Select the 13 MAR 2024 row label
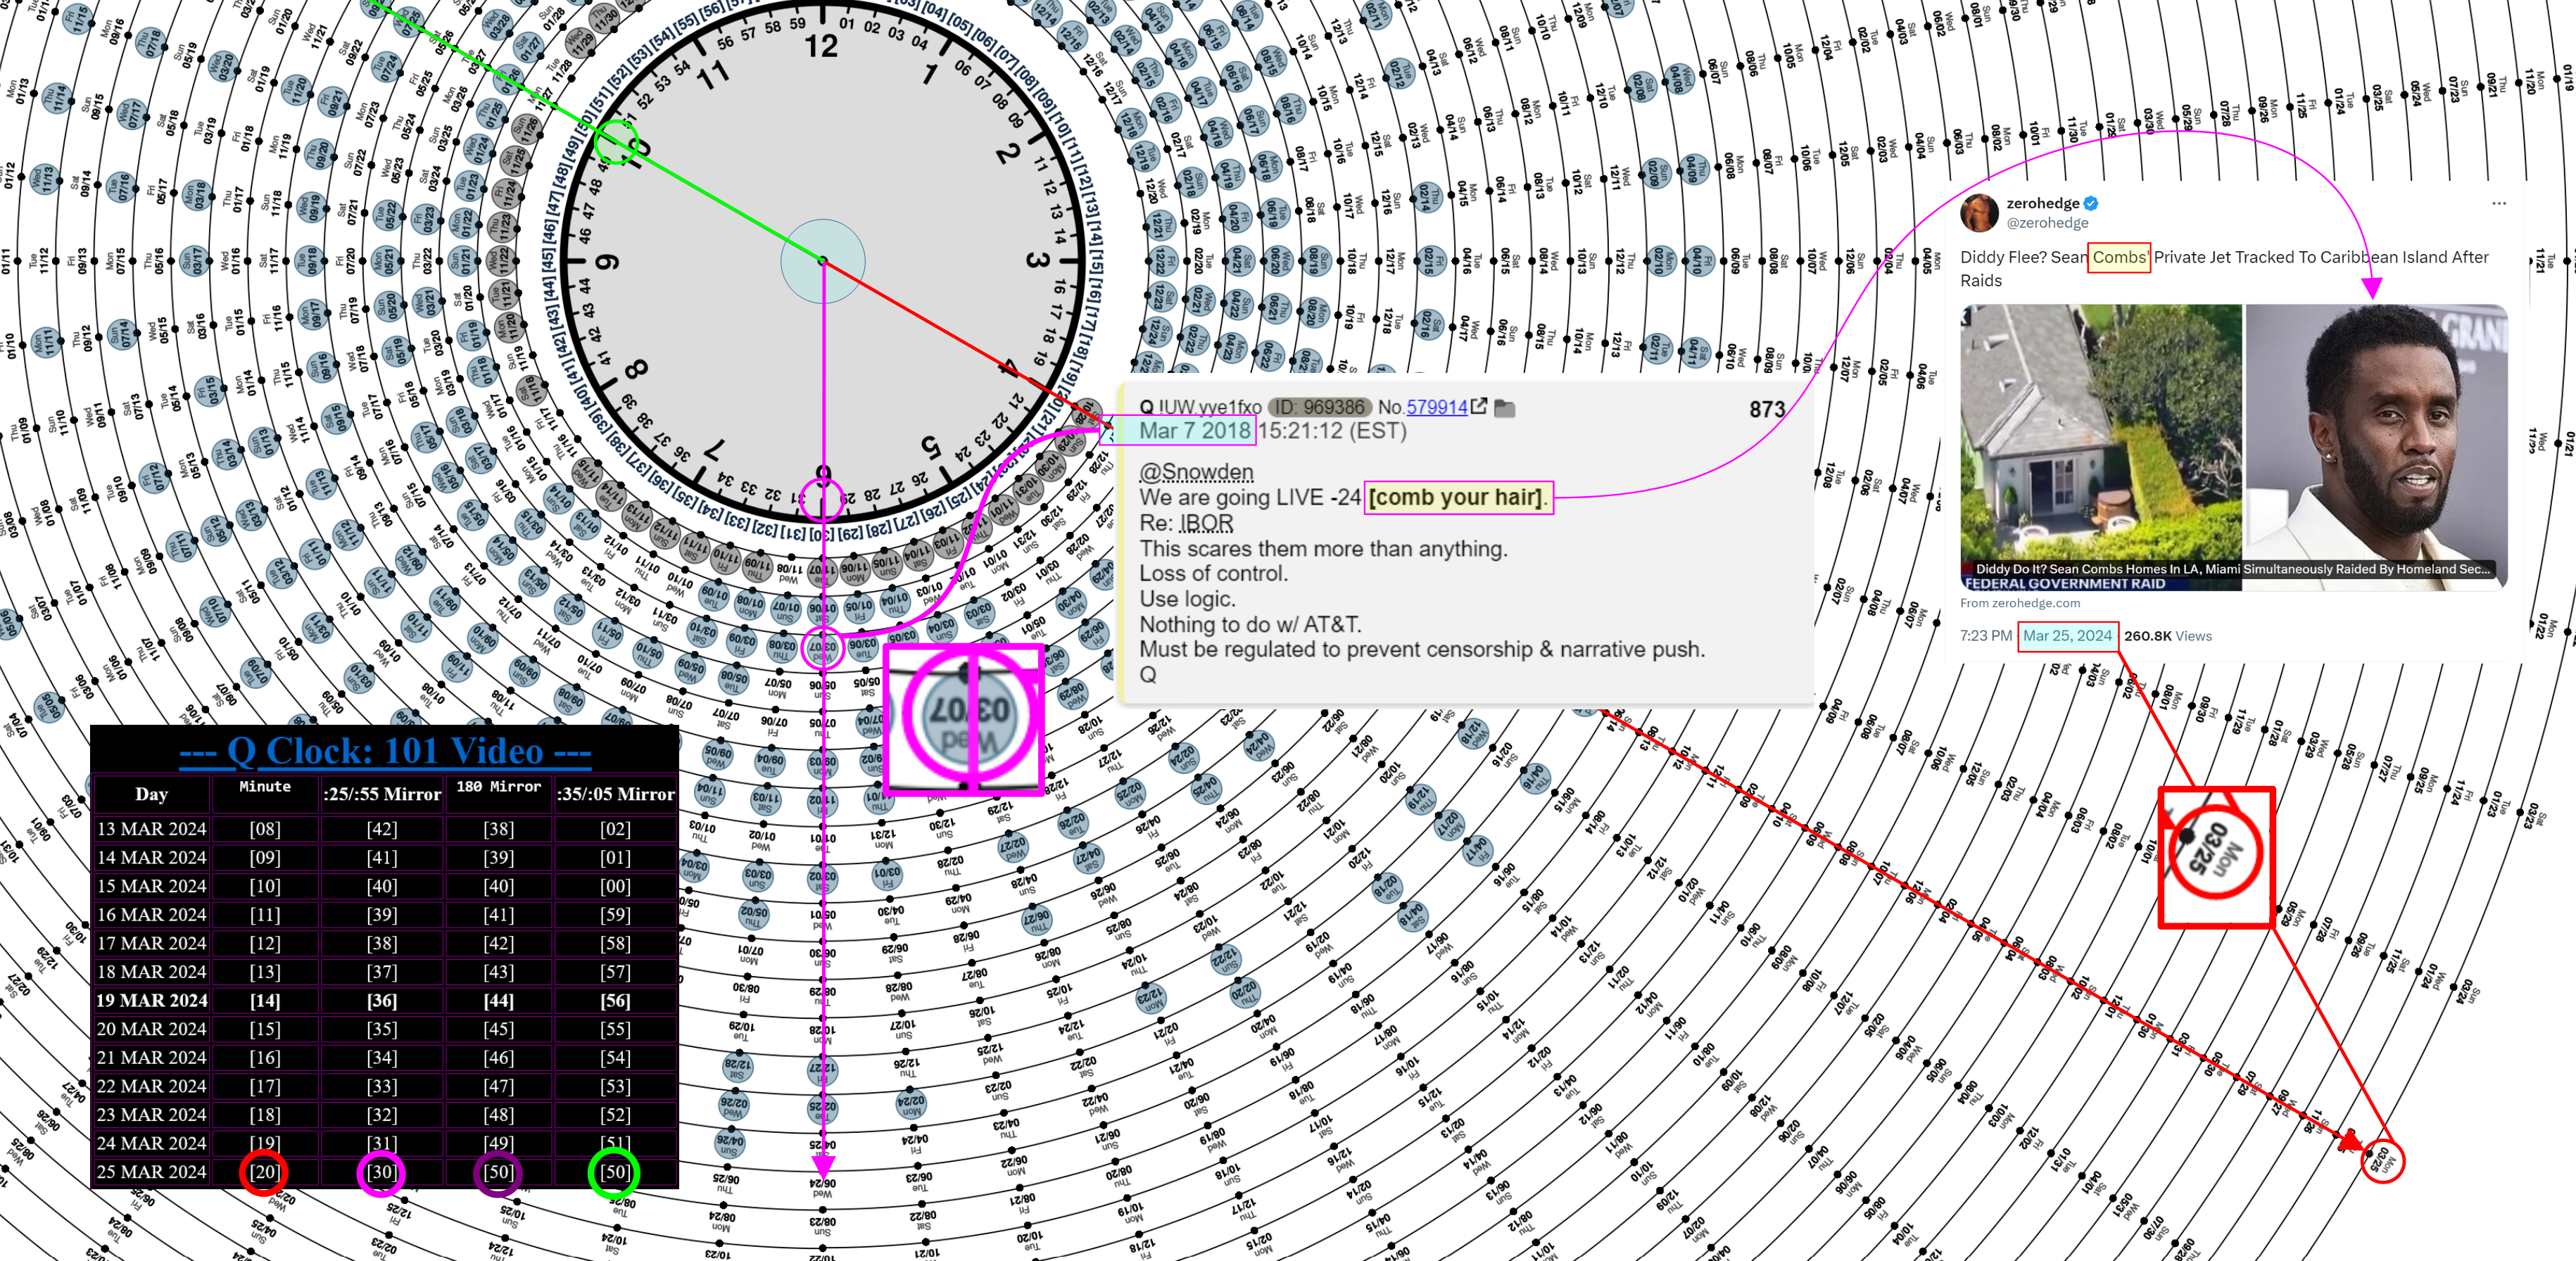Image resolution: width=2576 pixels, height=1261 pixels. pyautogui.click(x=151, y=829)
